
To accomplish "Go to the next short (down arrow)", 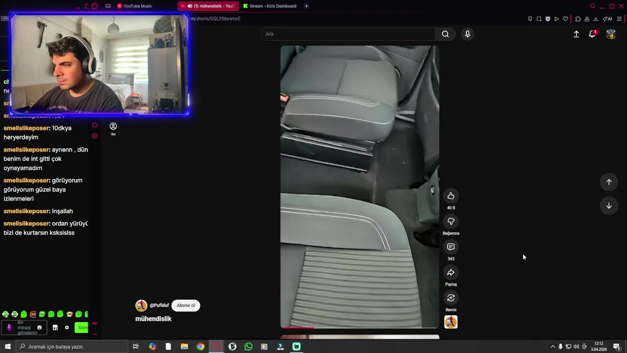I will click(609, 206).
